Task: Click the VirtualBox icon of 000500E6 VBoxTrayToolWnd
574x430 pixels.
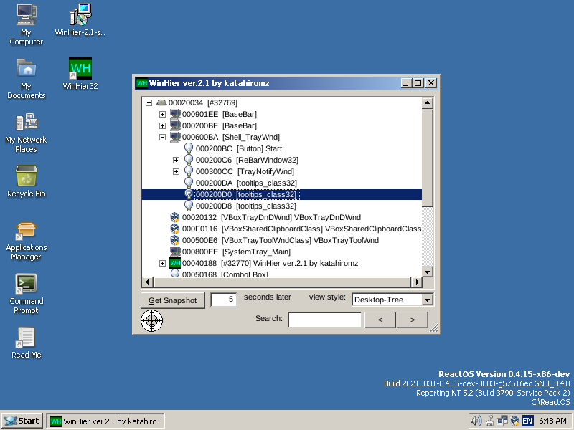Action: (x=175, y=240)
